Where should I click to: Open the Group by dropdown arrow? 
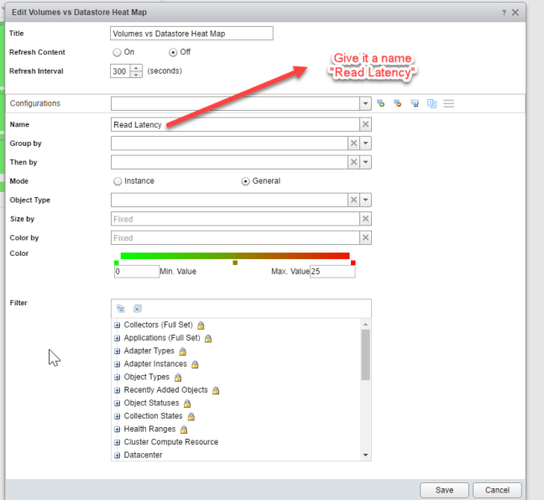coord(366,143)
